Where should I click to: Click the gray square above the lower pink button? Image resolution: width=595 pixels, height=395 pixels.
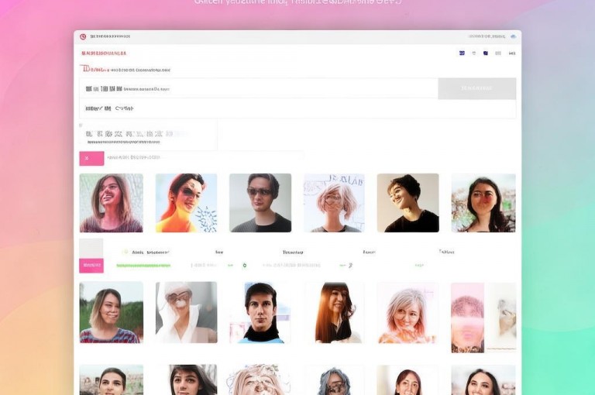pos(91,248)
